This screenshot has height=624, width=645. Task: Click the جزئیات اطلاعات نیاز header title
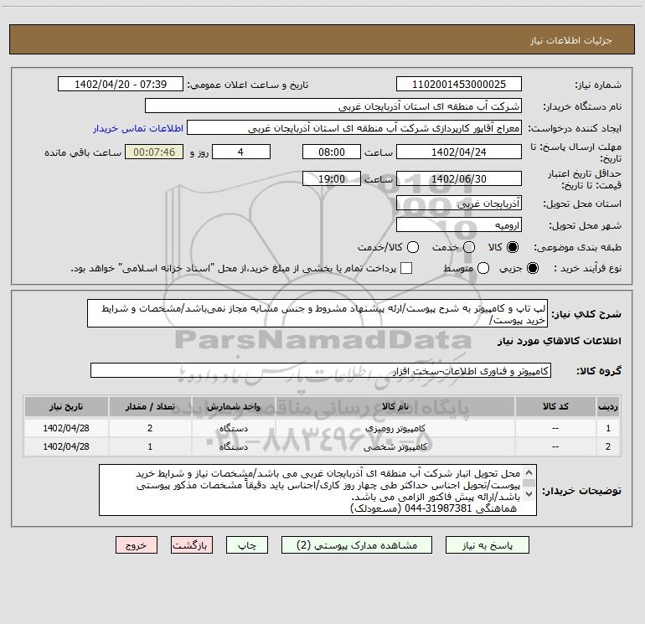571,40
